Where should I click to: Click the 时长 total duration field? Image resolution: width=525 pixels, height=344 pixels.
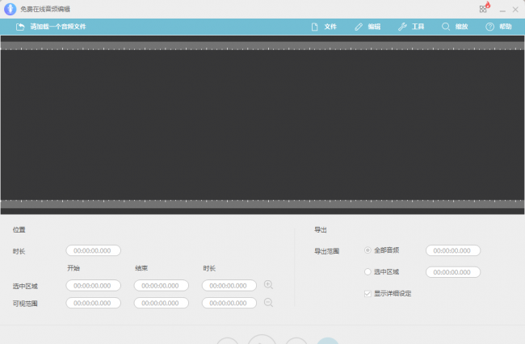coord(93,250)
